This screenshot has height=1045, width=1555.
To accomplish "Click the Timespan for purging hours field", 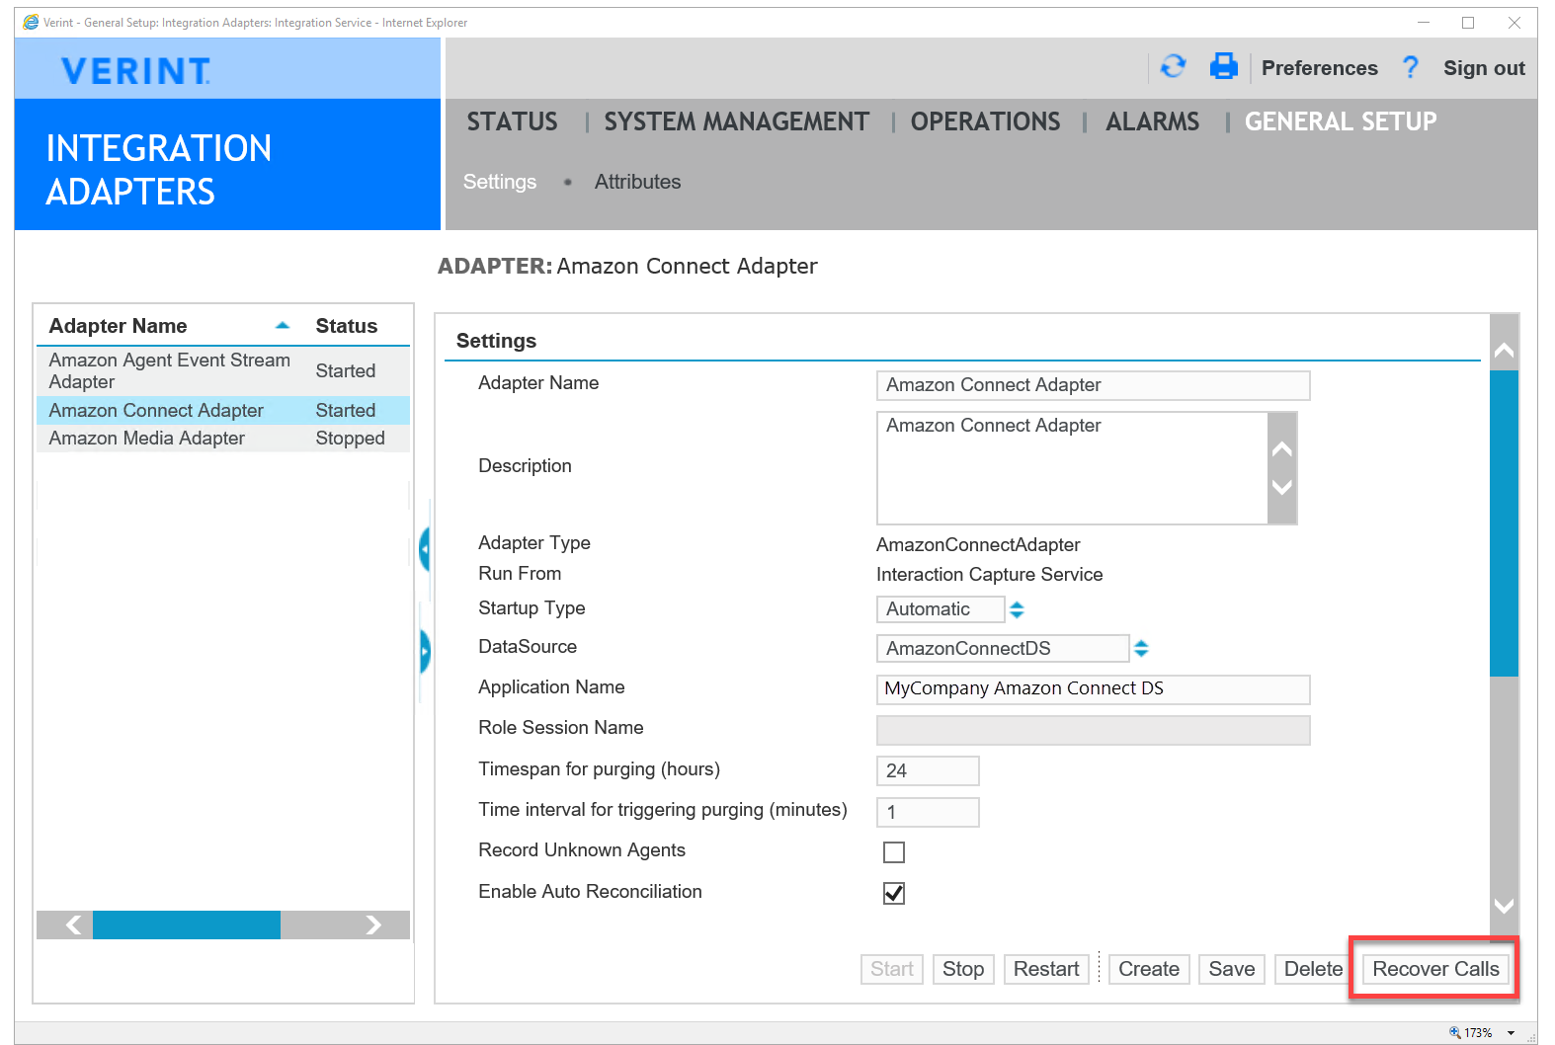I will (x=928, y=770).
